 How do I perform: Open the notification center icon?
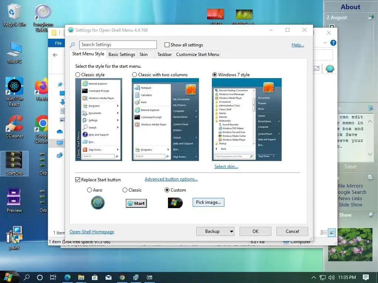point(366,277)
